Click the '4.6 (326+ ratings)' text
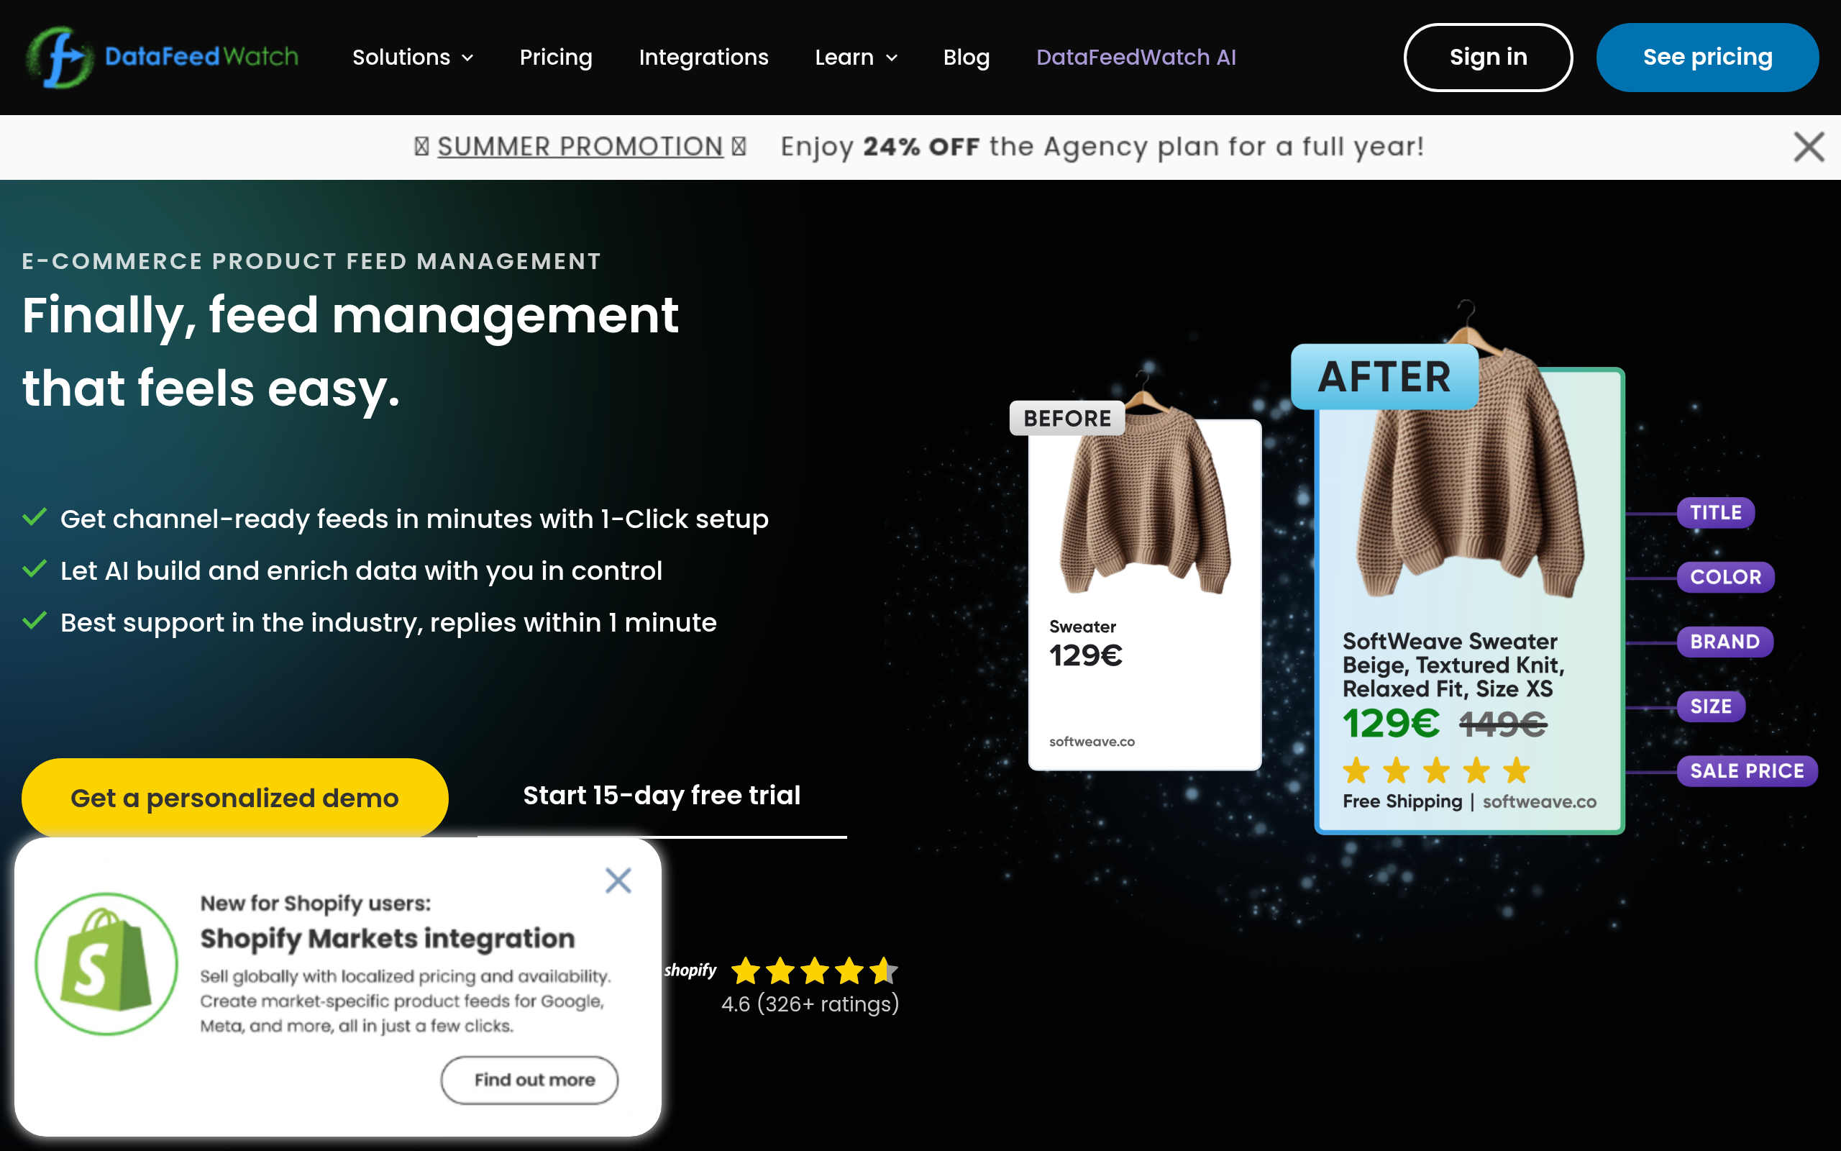Image resolution: width=1841 pixels, height=1151 pixels. coord(810,1004)
